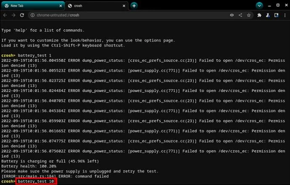This screenshot has width=290, height=185.
Task: Share this page icon
Action: tap(240, 15)
